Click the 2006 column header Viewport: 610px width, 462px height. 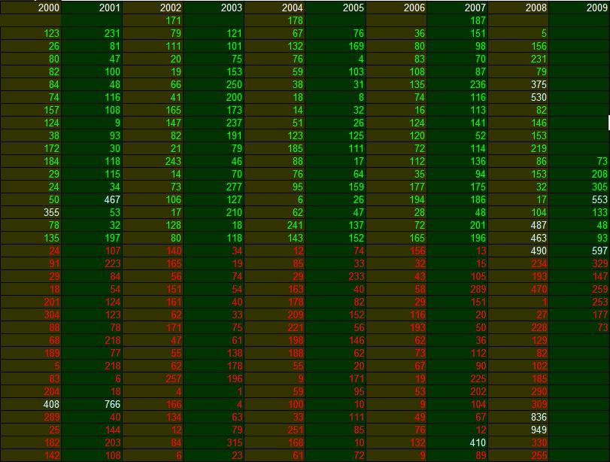click(396, 8)
